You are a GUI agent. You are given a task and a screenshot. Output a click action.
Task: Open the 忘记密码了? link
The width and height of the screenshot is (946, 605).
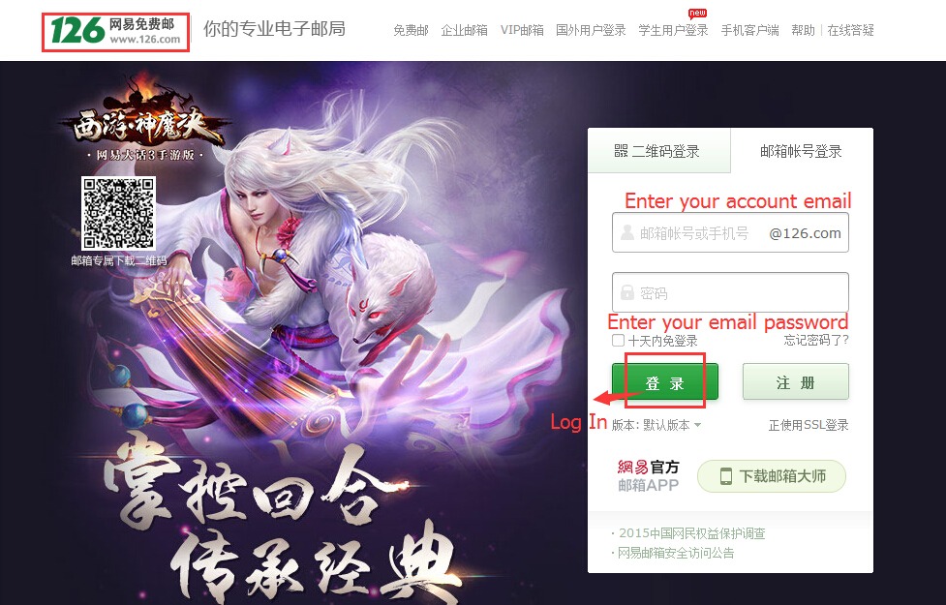click(815, 340)
